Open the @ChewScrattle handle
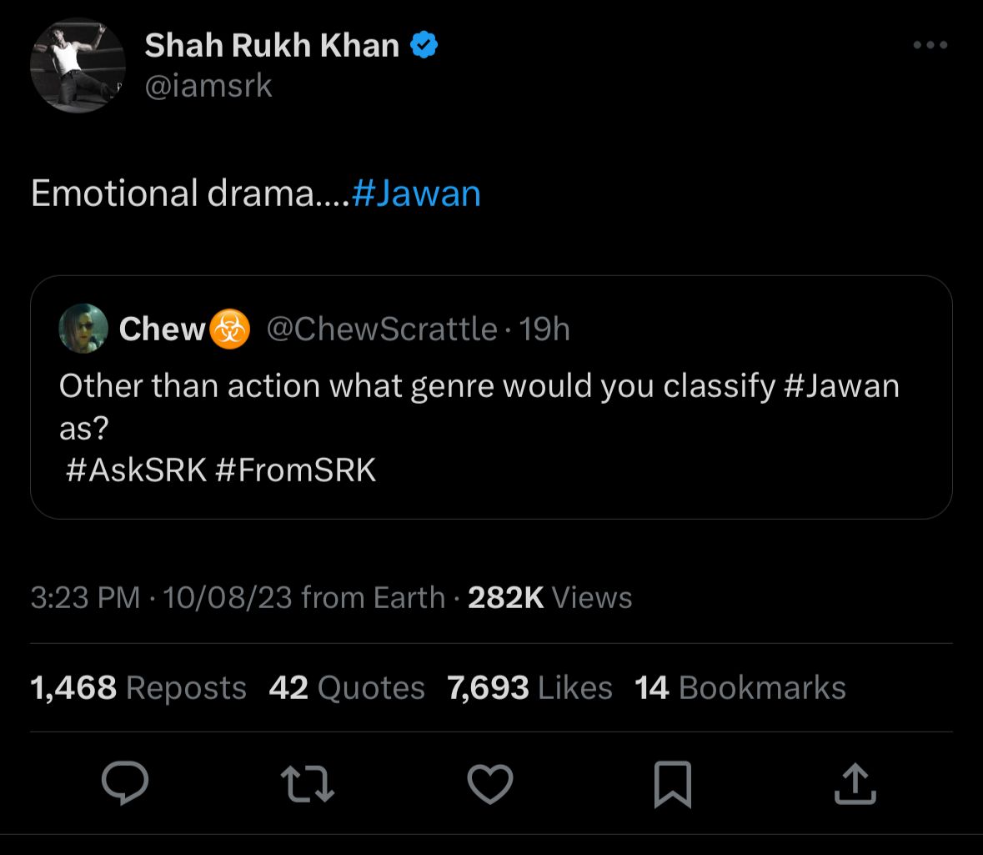The height and width of the screenshot is (855, 983). [382, 329]
